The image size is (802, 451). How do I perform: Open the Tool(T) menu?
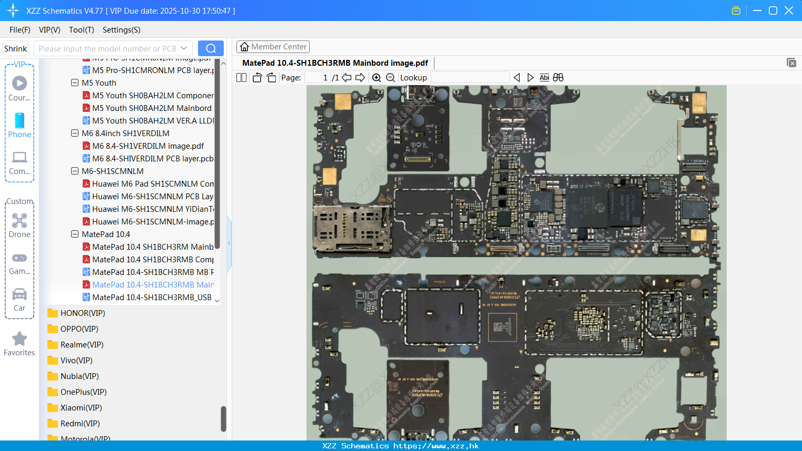coord(82,30)
